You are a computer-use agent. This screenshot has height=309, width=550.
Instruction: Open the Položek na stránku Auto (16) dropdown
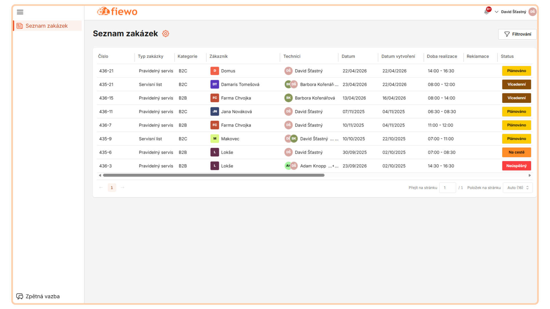[x=518, y=188]
